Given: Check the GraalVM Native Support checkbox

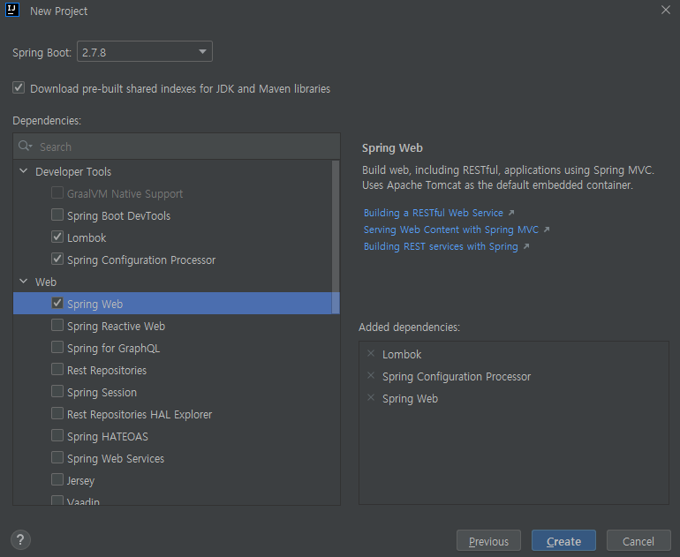Looking at the screenshot, I should click(x=57, y=193).
